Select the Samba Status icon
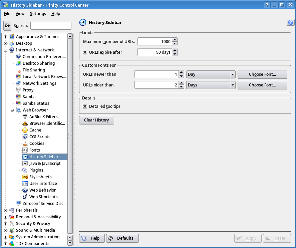This screenshot has height=248, width=296. [x=18, y=103]
